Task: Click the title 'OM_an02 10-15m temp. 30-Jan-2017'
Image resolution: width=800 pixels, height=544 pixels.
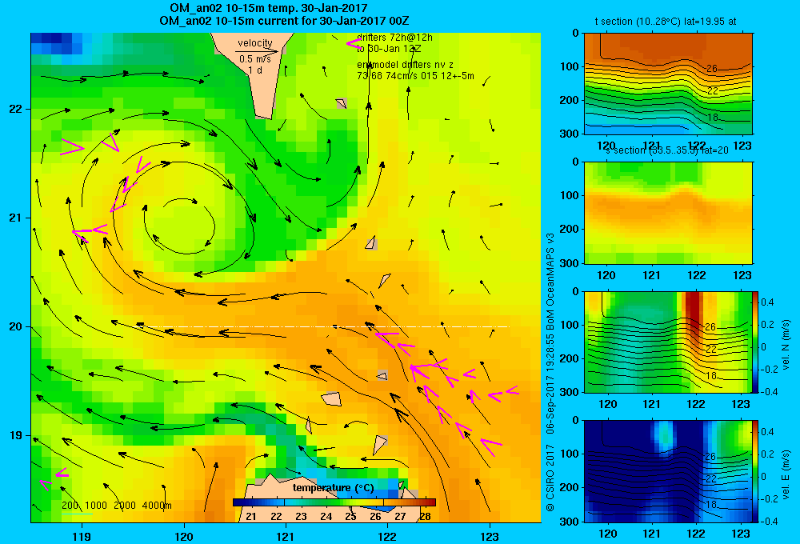Action: coord(268,8)
